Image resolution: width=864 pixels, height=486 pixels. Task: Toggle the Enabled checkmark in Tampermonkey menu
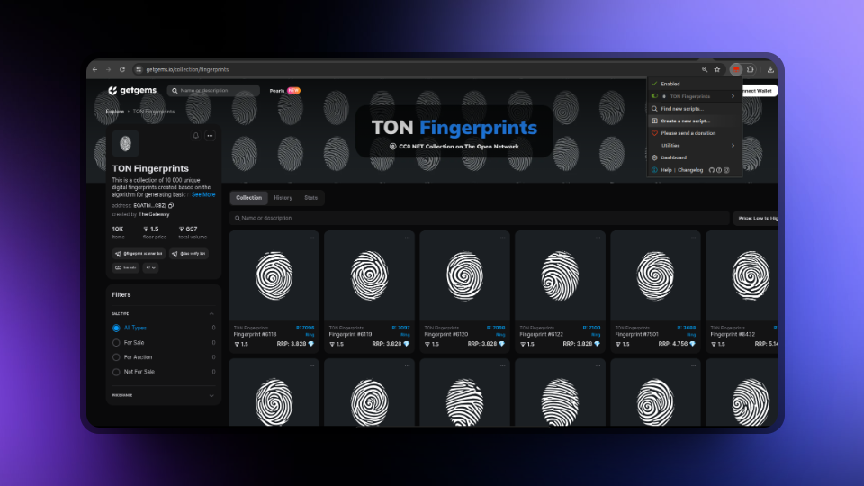[654, 84]
